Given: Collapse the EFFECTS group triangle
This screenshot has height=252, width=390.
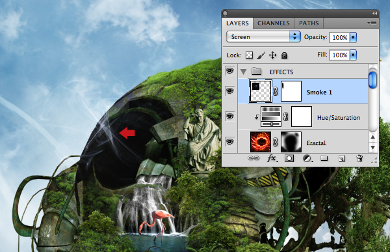Looking at the screenshot, I should (243, 72).
